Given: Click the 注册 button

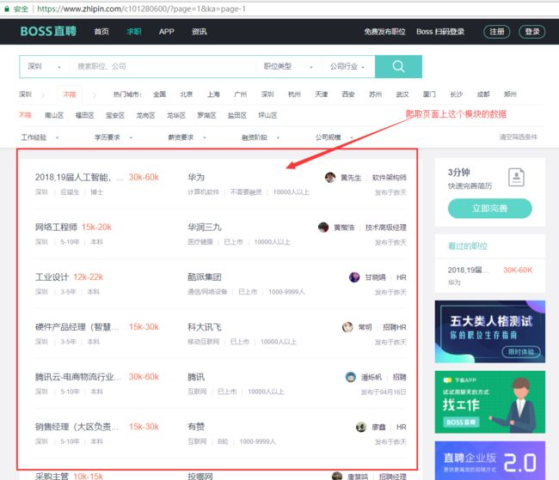Looking at the screenshot, I should 496,32.
